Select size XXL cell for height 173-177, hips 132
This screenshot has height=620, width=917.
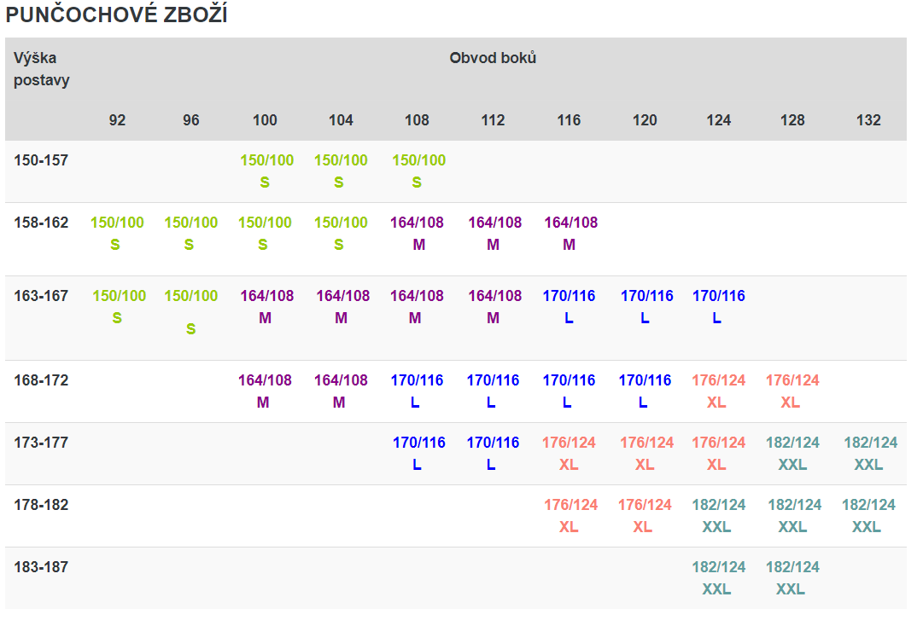coord(870,453)
